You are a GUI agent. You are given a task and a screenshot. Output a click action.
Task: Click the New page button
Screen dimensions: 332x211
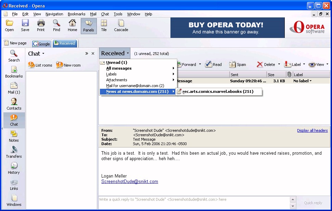click(15, 43)
